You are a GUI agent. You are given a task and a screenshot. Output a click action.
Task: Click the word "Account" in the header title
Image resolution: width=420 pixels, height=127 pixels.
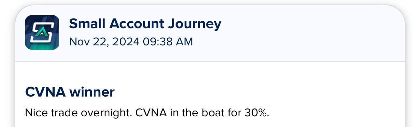click(137, 24)
